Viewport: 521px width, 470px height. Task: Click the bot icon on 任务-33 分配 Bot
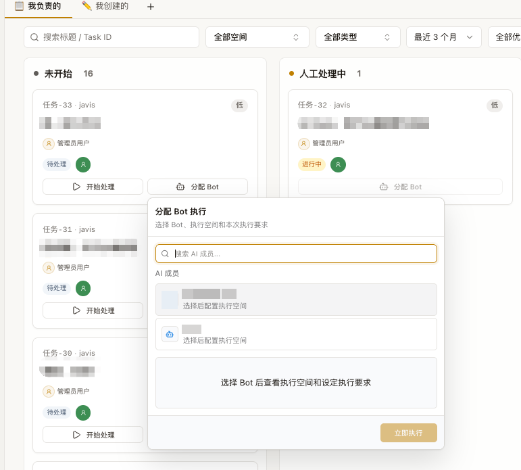pyautogui.click(x=180, y=187)
